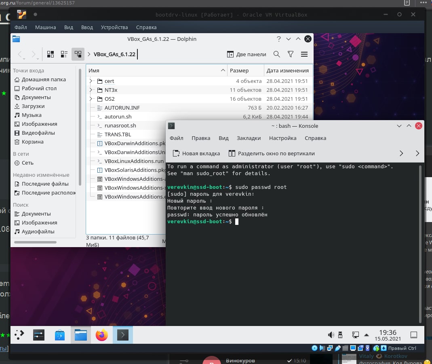Image resolution: width=432 pixels, height=364 pixels.
Task: Open Konsole Справка menu
Action: tap(315, 138)
